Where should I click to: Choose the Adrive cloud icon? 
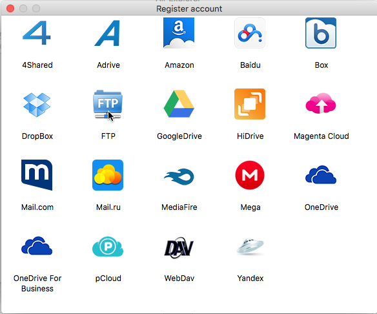(x=108, y=33)
